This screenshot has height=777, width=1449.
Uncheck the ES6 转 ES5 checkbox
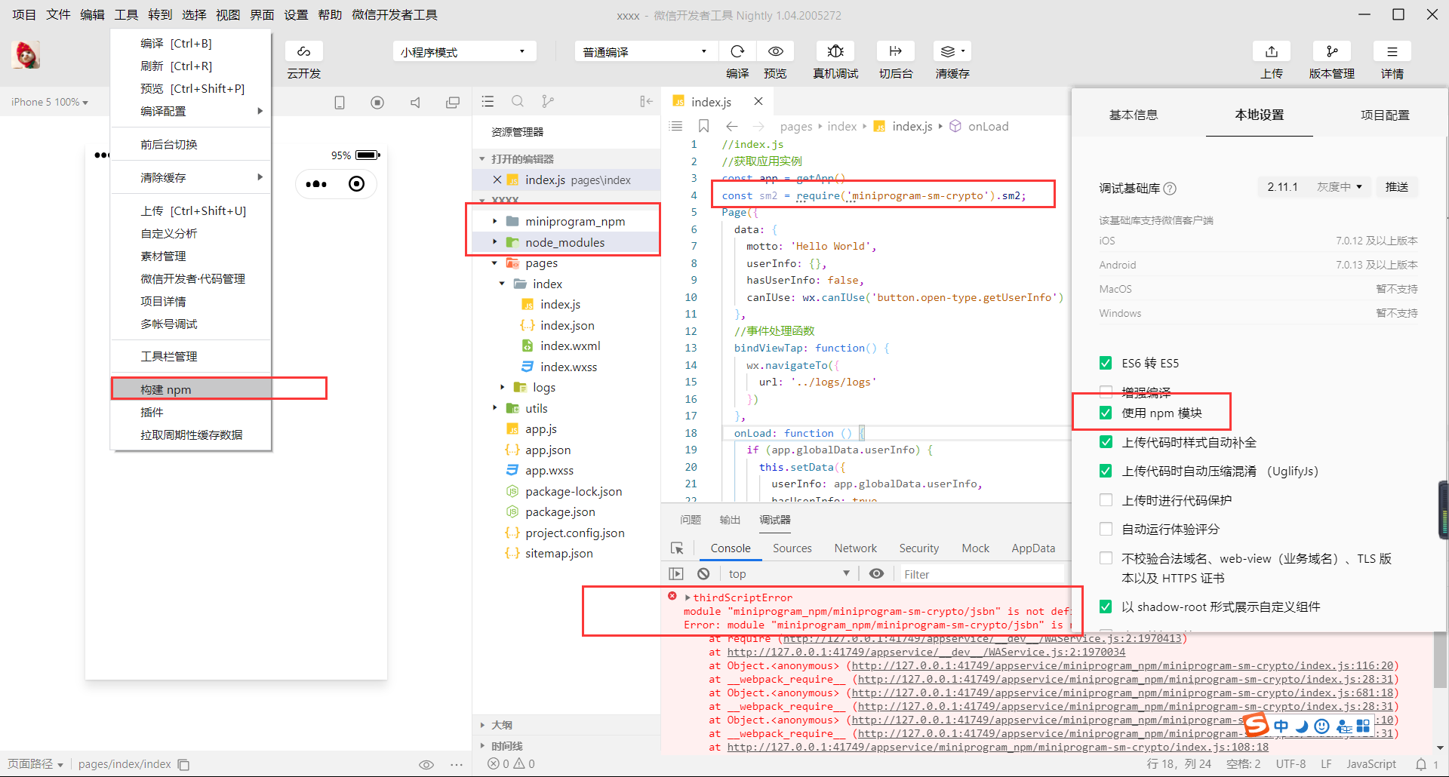(x=1106, y=363)
